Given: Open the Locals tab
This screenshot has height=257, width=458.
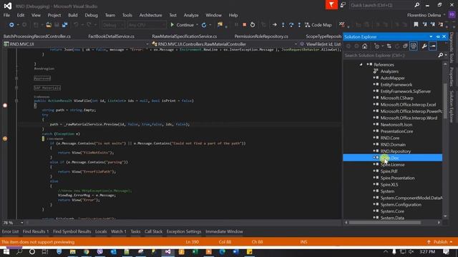Looking at the screenshot, I should [x=101, y=231].
